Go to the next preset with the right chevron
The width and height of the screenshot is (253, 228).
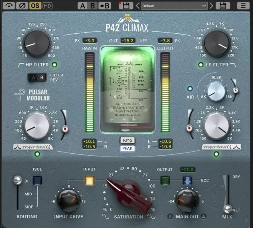(x=211, y=6)
